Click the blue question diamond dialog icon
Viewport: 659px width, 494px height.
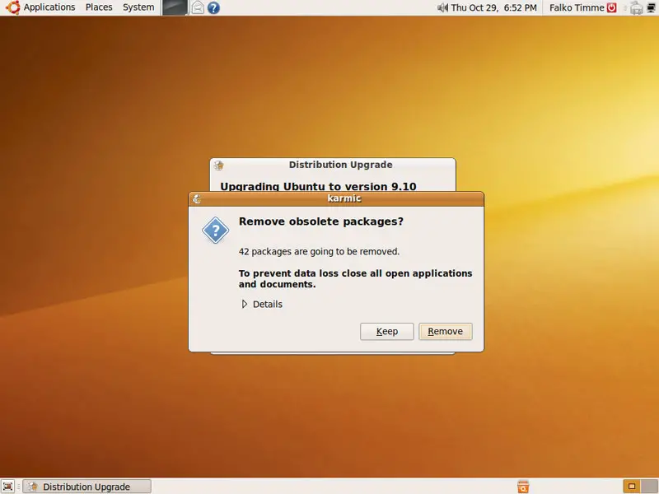click(215, 231)
